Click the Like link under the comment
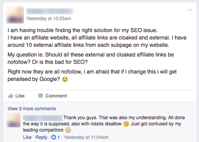This screenshot has width=199, height=142. click(x=27, y=137)
